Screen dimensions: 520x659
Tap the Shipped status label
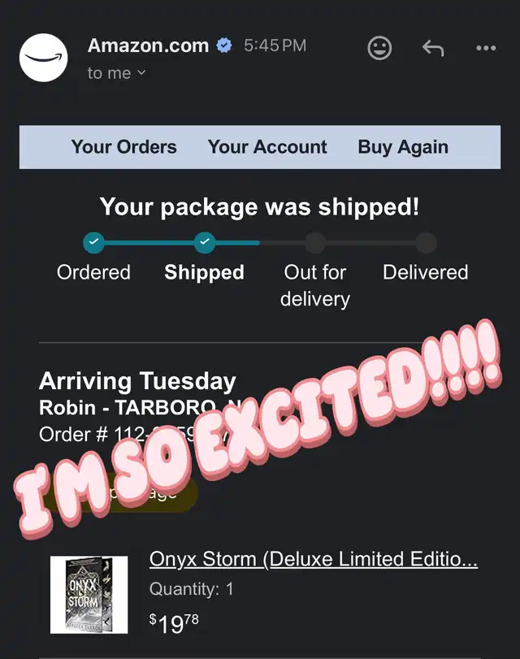[x=204, y=272]
